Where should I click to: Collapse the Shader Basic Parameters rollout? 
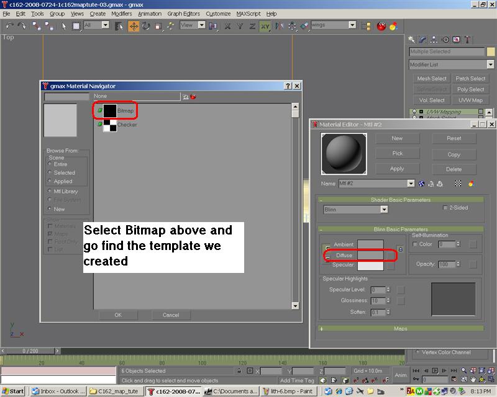pyautogui.click(x=401, y=200)
